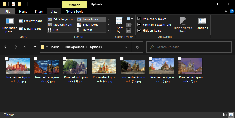
Task: Refresh the Uploads folder
Action: (x=137, y=47)
